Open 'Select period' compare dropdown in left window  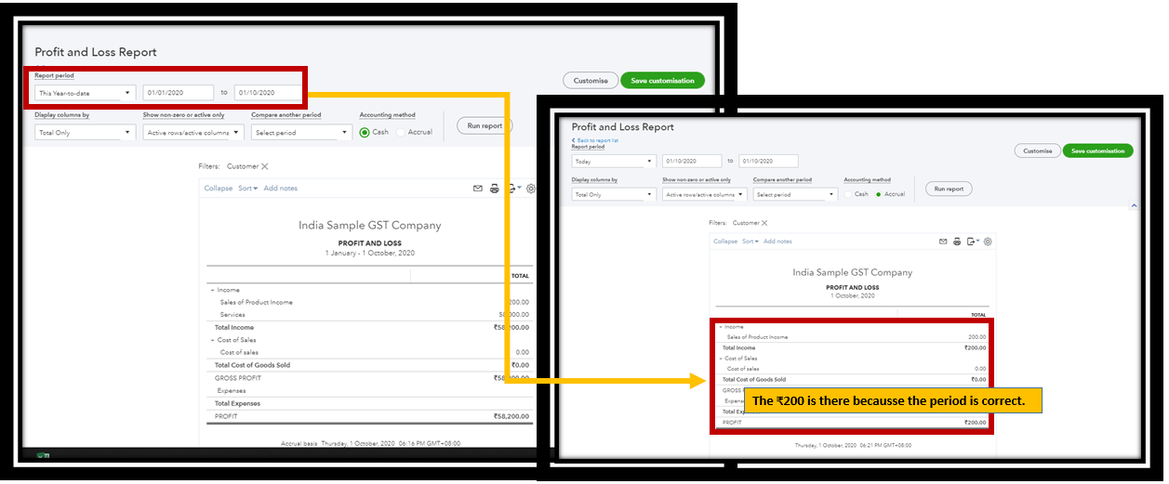(301, 133)
